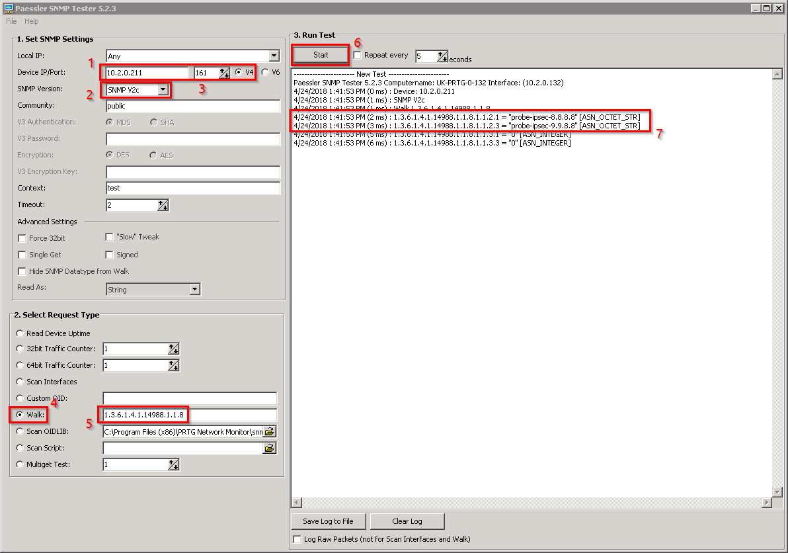The image size is (788, 553).
Task: Select Multiget Test option
Action: point(20,464)
